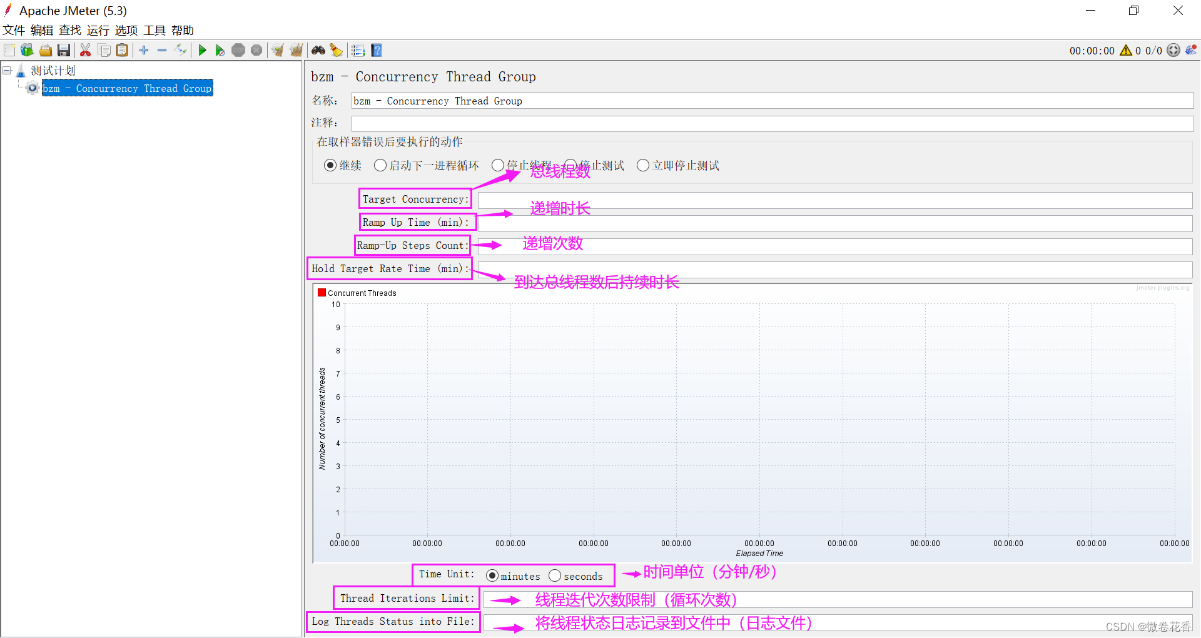Click the Clear results broom icon
Viewport: 1201px width, 638px height.
pyautogui.click(x=278, y=50)
